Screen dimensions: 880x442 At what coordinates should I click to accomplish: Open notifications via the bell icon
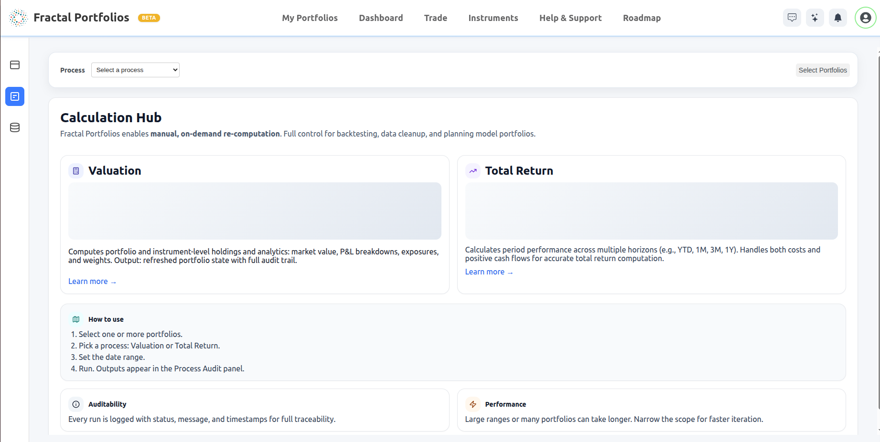[x=838, y=18]
